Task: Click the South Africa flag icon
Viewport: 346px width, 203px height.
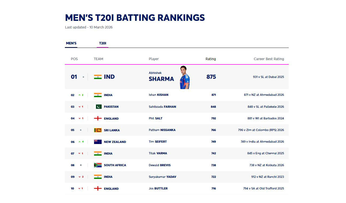Action: 98,165
